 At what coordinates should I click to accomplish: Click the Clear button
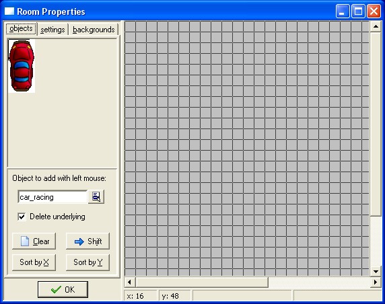coord(34,241)
